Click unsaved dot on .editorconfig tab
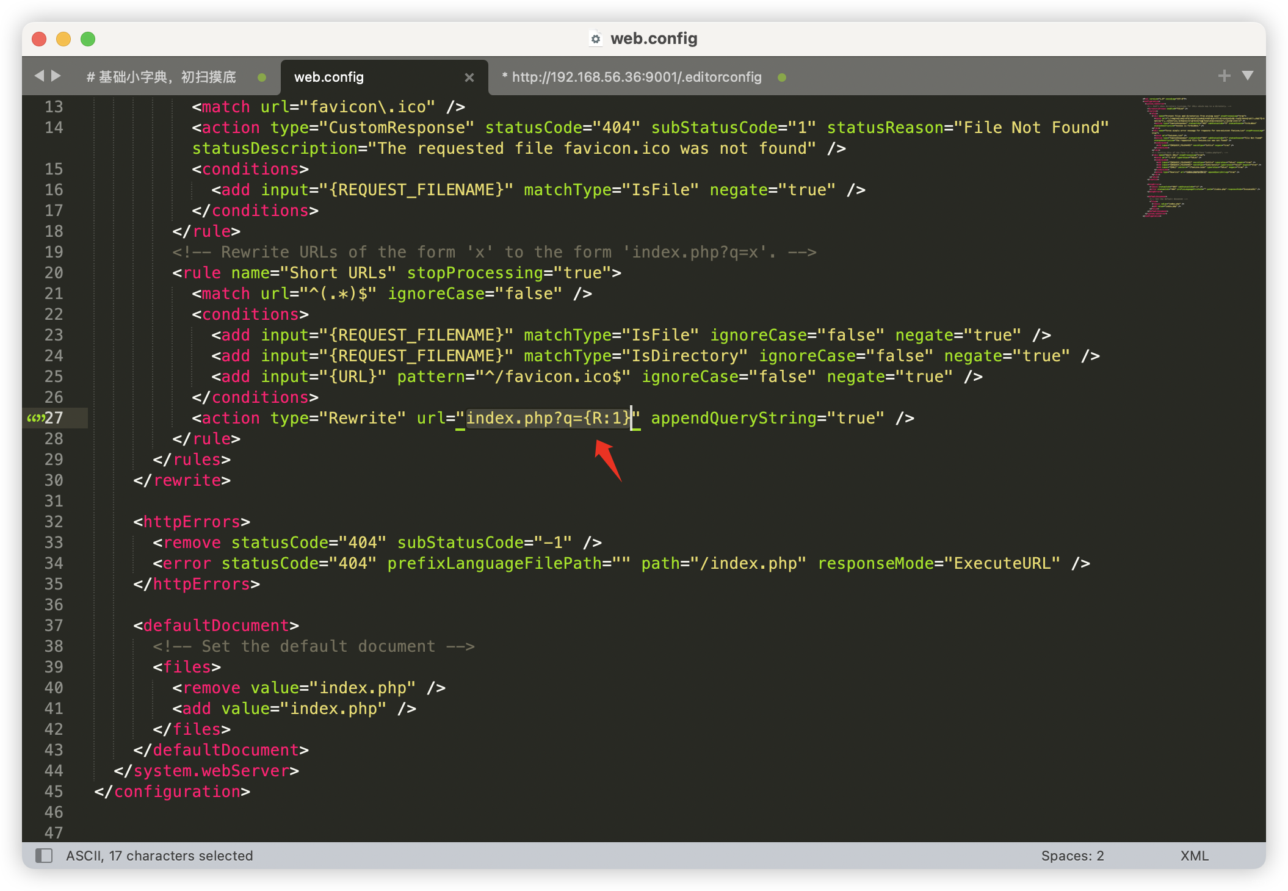 point(782,78)
